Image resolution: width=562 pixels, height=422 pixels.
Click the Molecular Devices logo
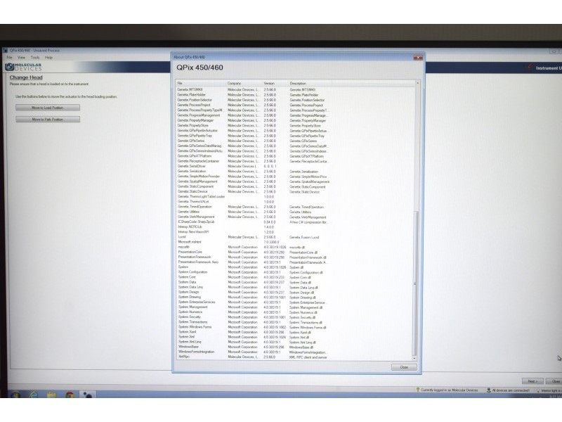coord(24,67)
